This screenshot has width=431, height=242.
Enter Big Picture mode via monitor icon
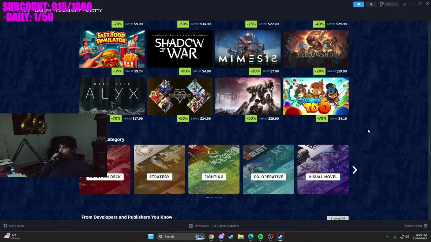point(404,4)
